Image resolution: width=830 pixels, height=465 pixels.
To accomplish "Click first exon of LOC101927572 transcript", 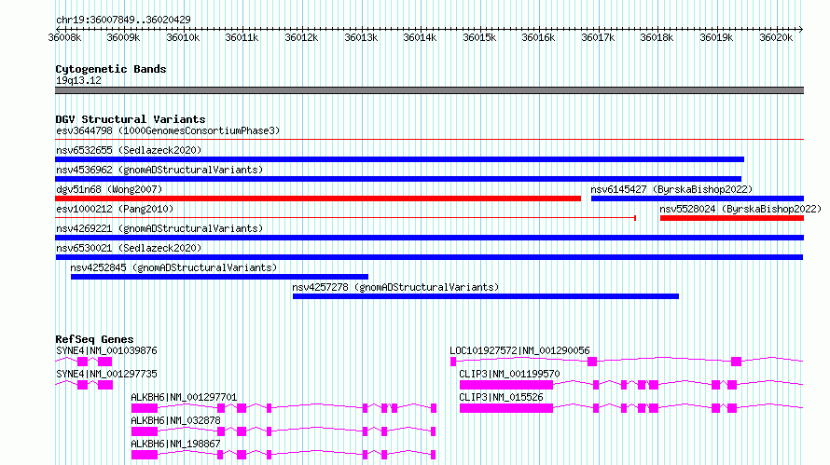I will 453,362.
